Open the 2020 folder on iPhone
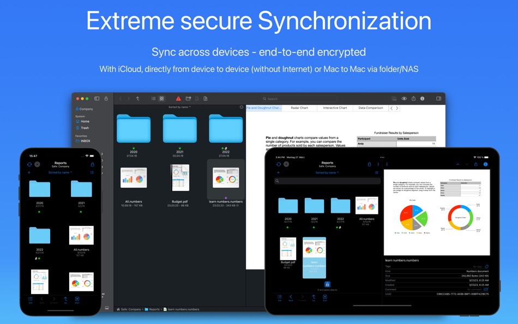The image size is (518, 324). point(40,189)
